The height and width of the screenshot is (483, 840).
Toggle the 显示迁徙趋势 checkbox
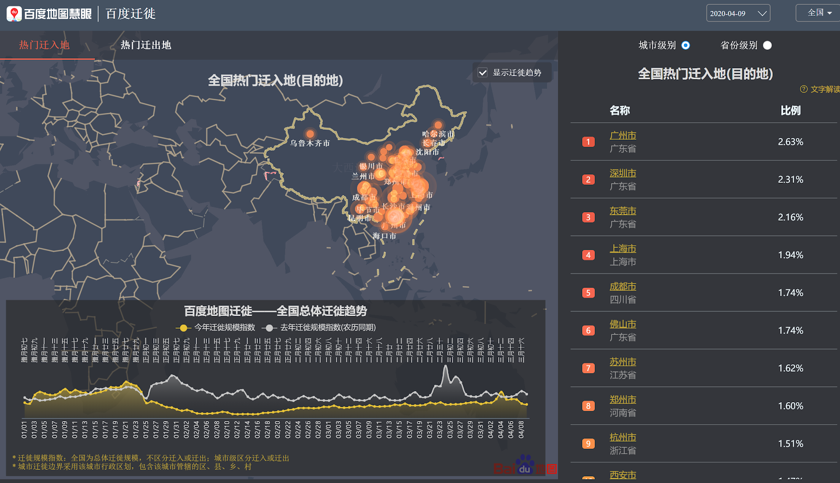(483, 72)
